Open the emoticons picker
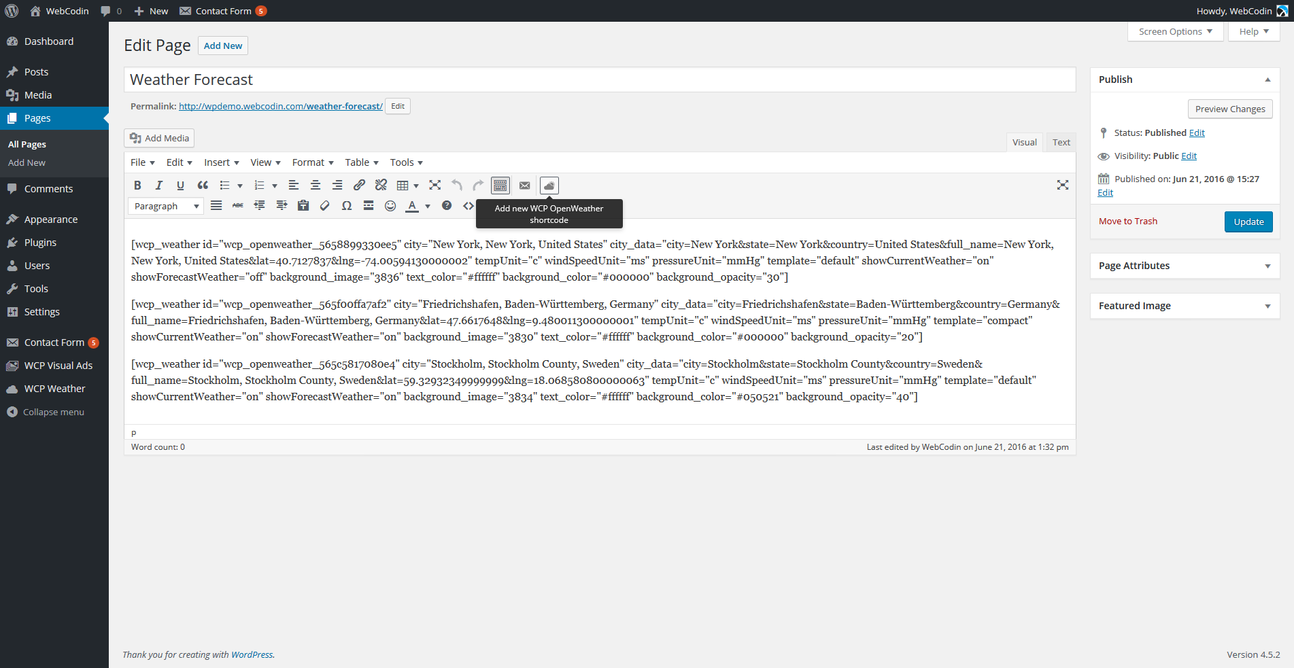The width and height of the screenshot is (1294, 668). 390,206
